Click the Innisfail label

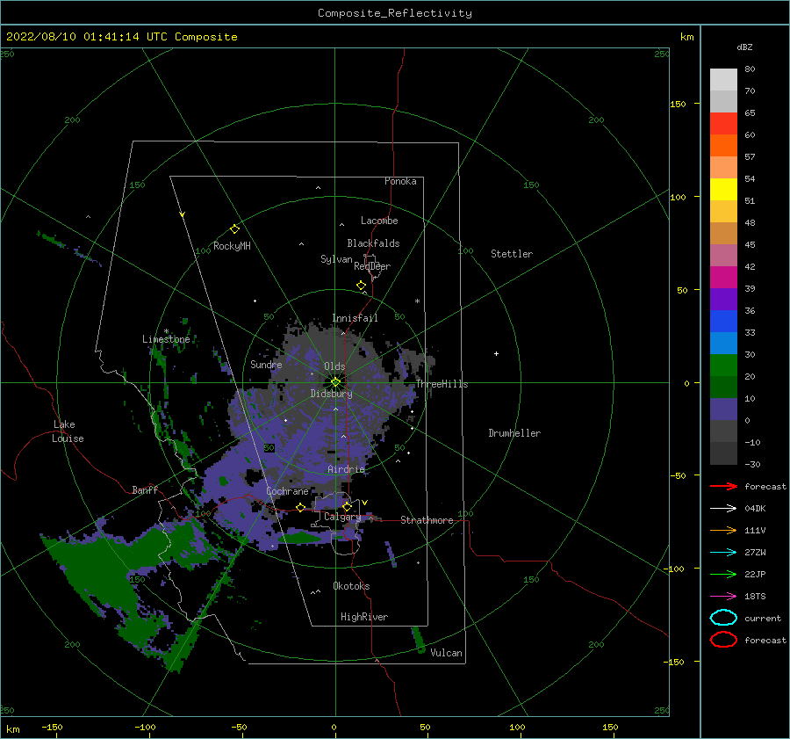click(x=355, y=318)
